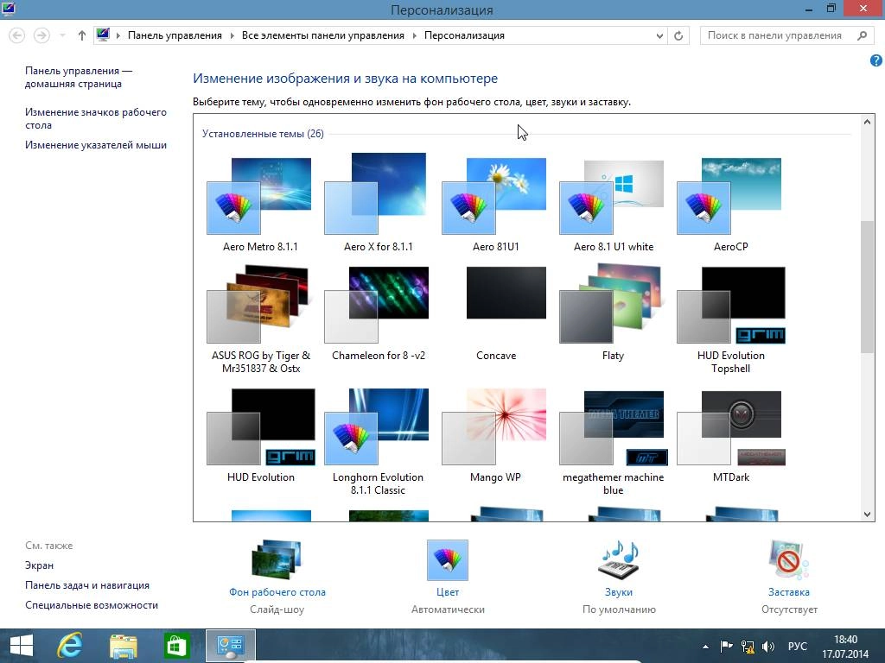
Task: Open the Экран link under См. также
Action: 39,565
